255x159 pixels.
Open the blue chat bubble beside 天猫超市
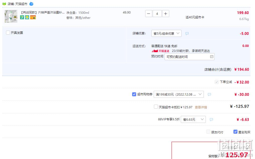[31, 4]
